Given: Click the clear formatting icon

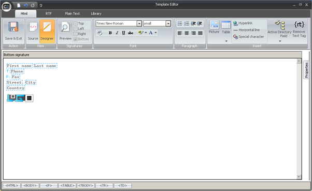Looking at the screenshot, I should 100,33.
